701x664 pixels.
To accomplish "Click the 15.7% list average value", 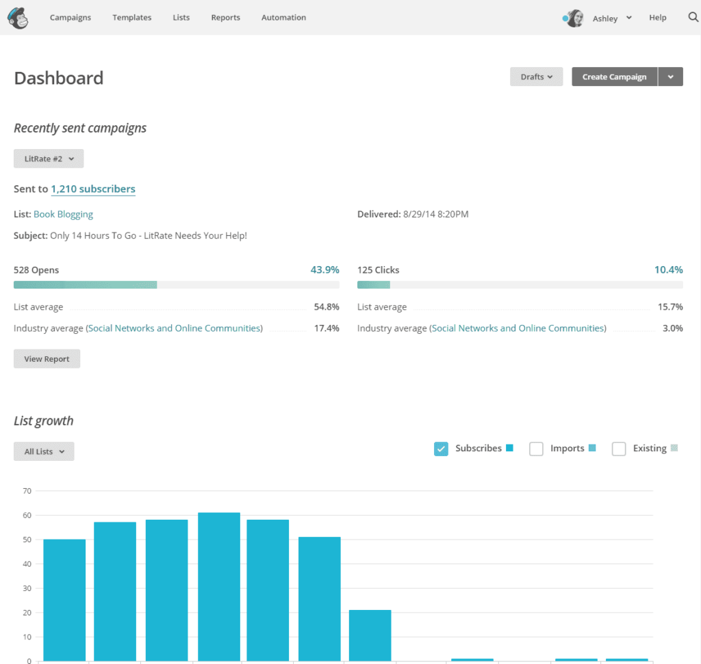I will coord(671,307).
